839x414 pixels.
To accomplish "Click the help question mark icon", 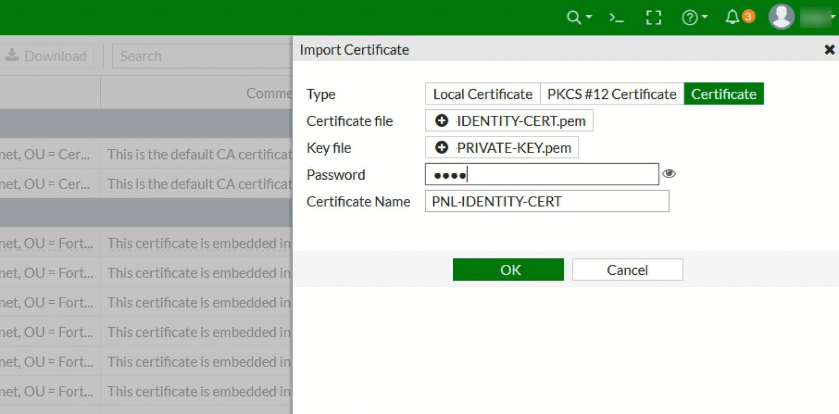I will click(x=690, y=17).
